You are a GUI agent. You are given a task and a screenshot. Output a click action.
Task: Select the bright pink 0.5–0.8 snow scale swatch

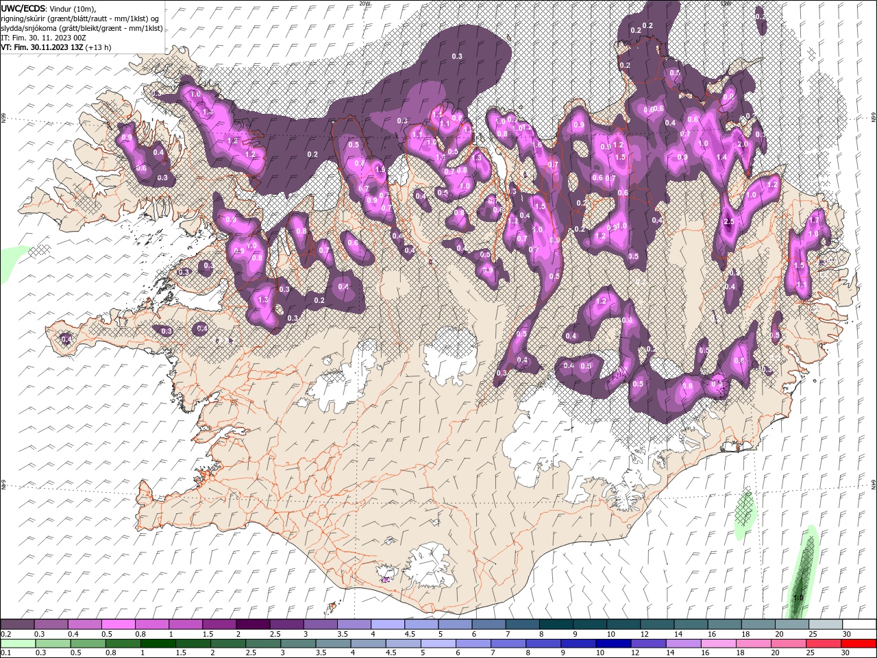118,624
